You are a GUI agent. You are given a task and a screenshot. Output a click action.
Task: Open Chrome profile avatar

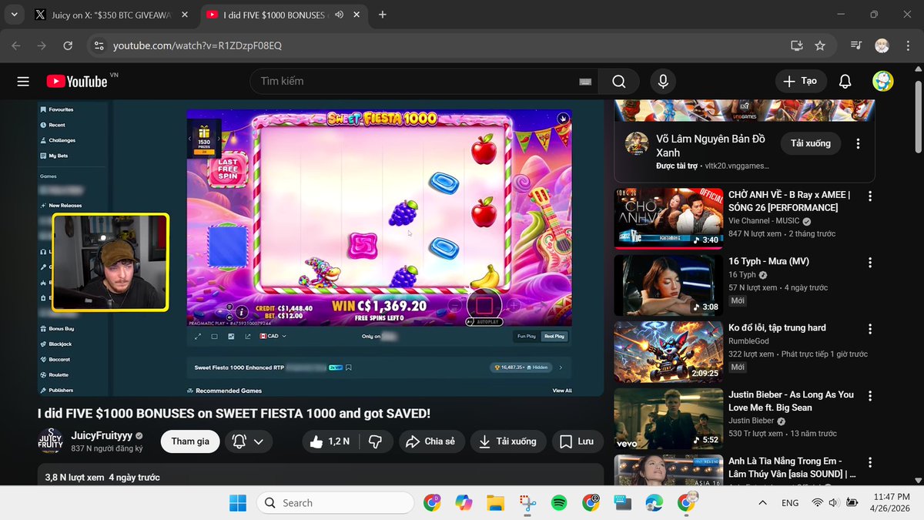882,45
